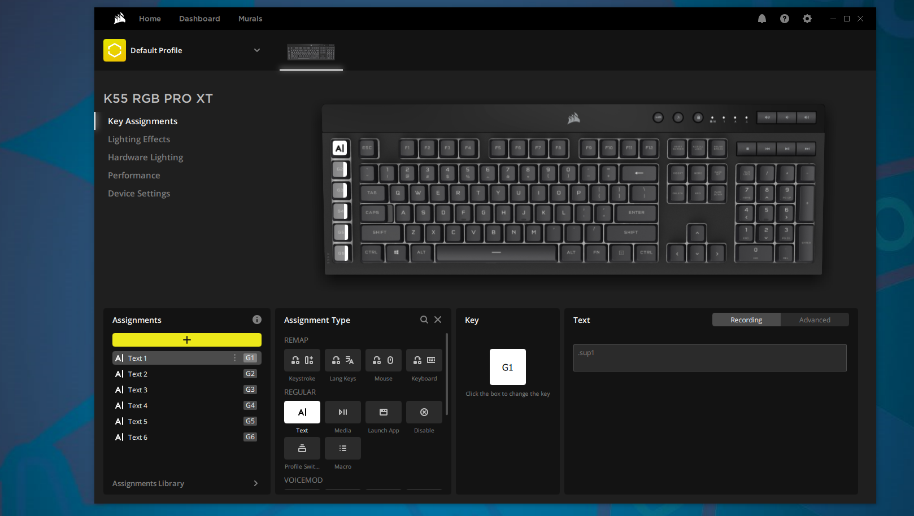
Task: Choose the Keyboard remap type
Action: [x=424, y=360]
